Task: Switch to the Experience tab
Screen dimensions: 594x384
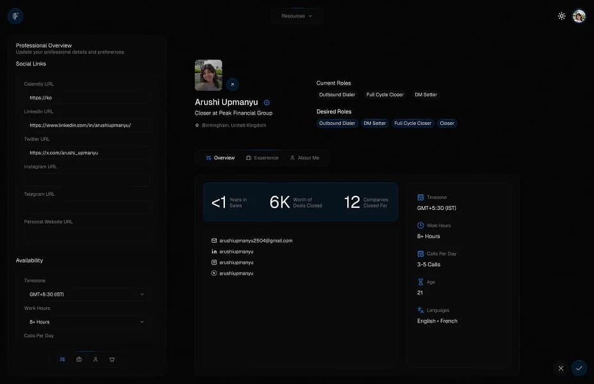Action: [262, 157]
